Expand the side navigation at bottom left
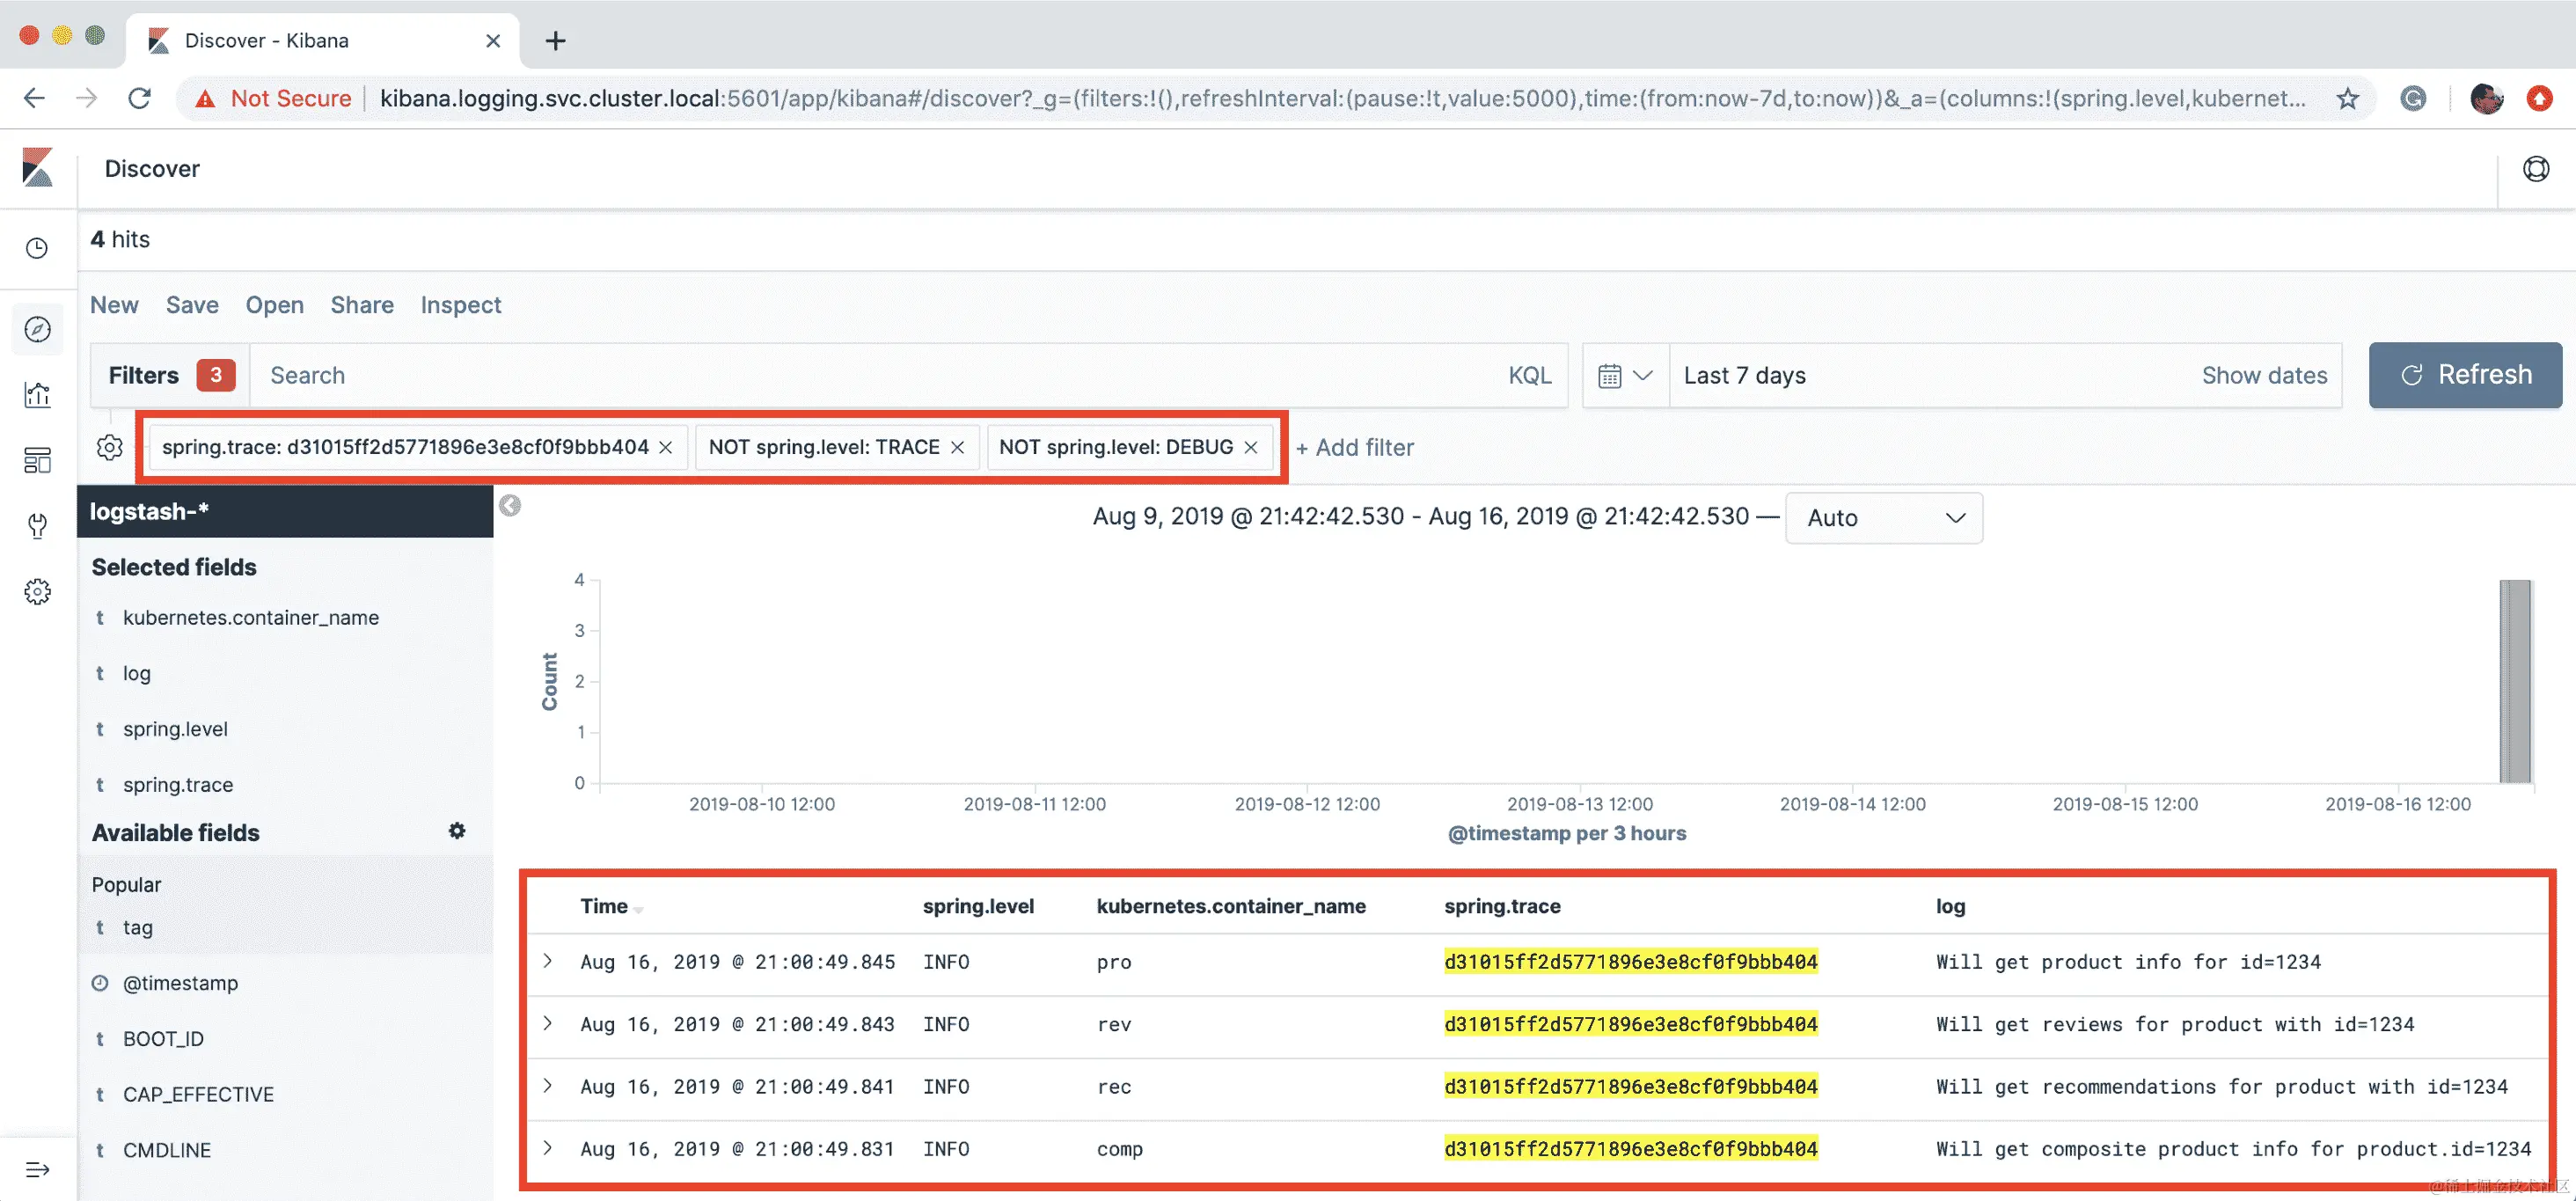Viewport: 2576px width, 1201px height. point(37,1169)
